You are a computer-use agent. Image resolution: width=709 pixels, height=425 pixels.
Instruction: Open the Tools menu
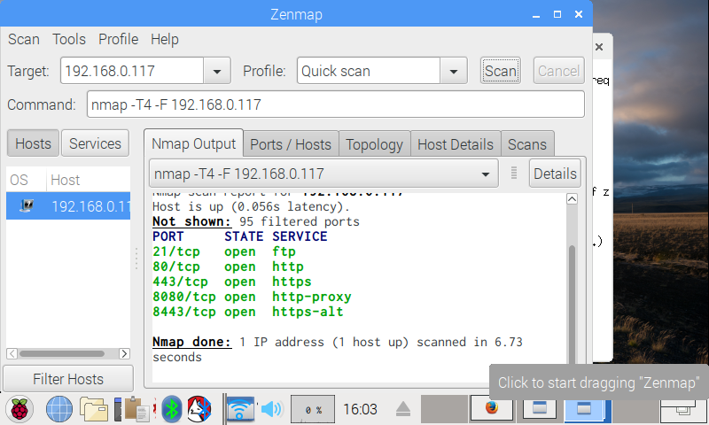(69, 39)
